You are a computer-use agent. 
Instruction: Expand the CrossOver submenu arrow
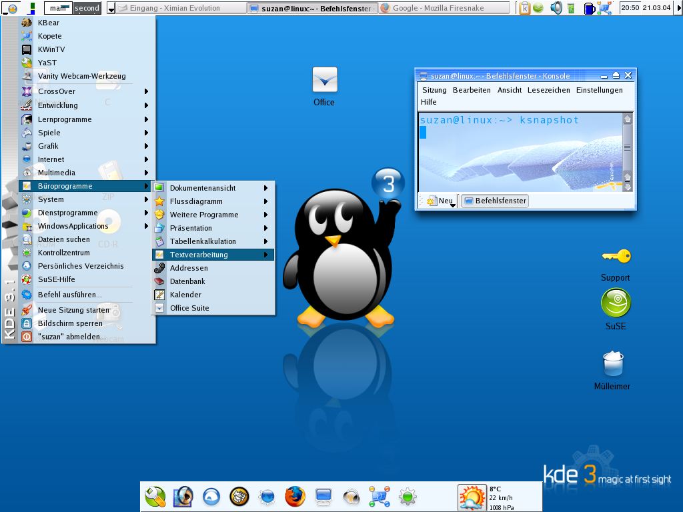click(146, 91)
